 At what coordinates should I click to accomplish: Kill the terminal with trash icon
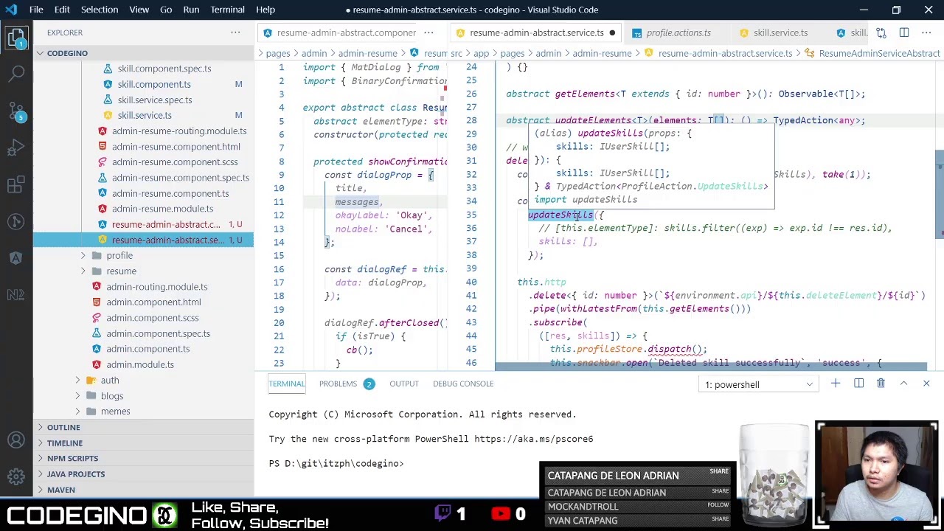[881, 383]
